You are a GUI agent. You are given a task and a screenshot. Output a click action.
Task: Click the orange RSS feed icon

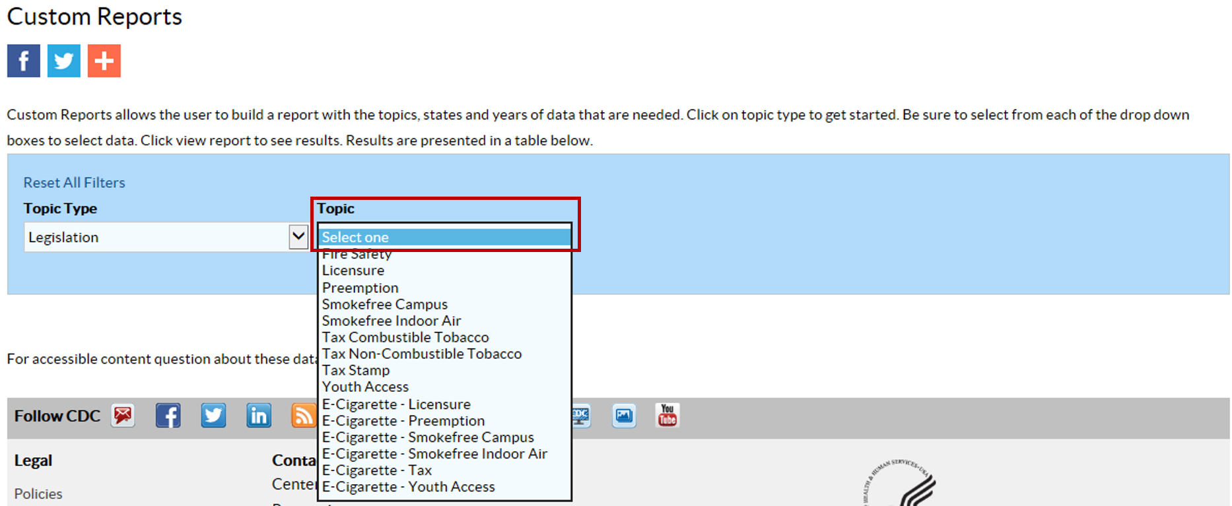point(303,416)
